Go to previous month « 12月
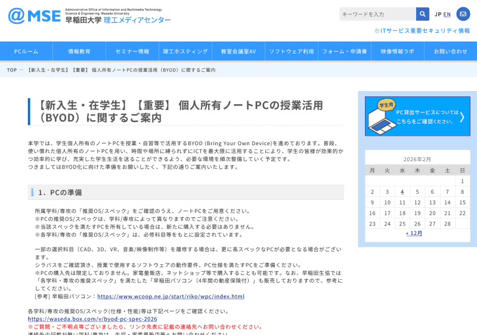This screenshot has height=335, width=477. 414,233
